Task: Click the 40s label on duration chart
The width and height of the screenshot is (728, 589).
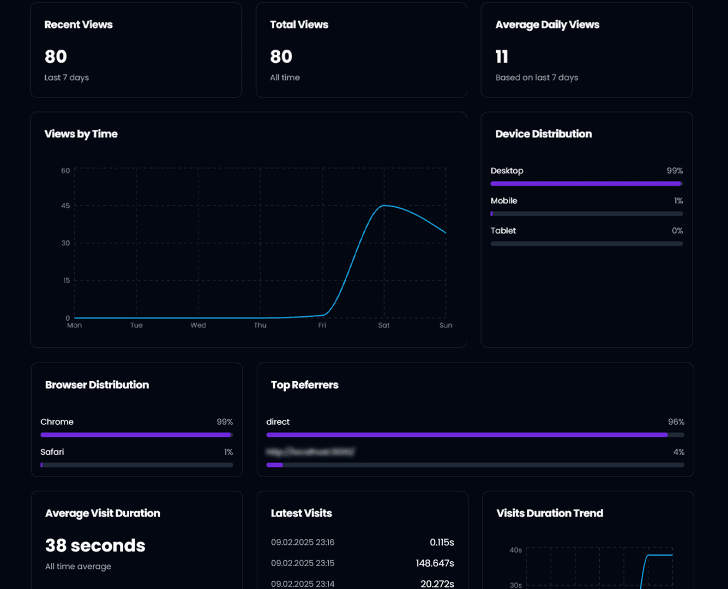Action: pyautogui.click(x=516, y=550)
